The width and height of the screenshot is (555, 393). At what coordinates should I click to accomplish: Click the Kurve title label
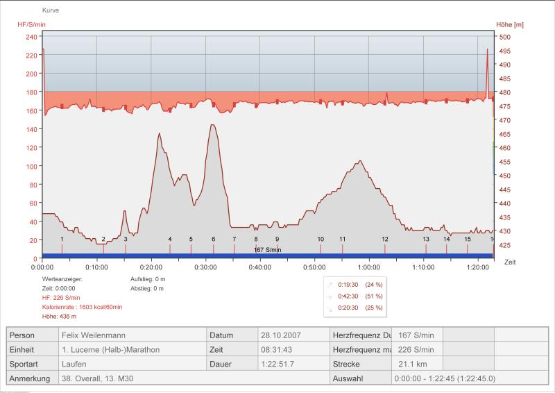point(51,12)
